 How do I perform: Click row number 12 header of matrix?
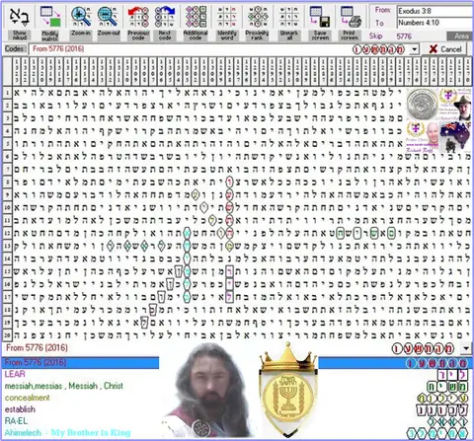[7, 233]
